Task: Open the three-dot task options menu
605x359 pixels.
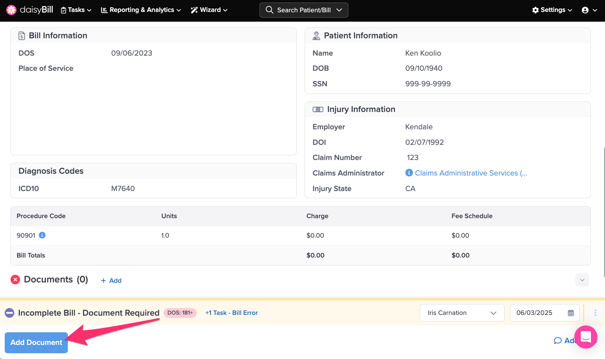Action: coord(595,313)
